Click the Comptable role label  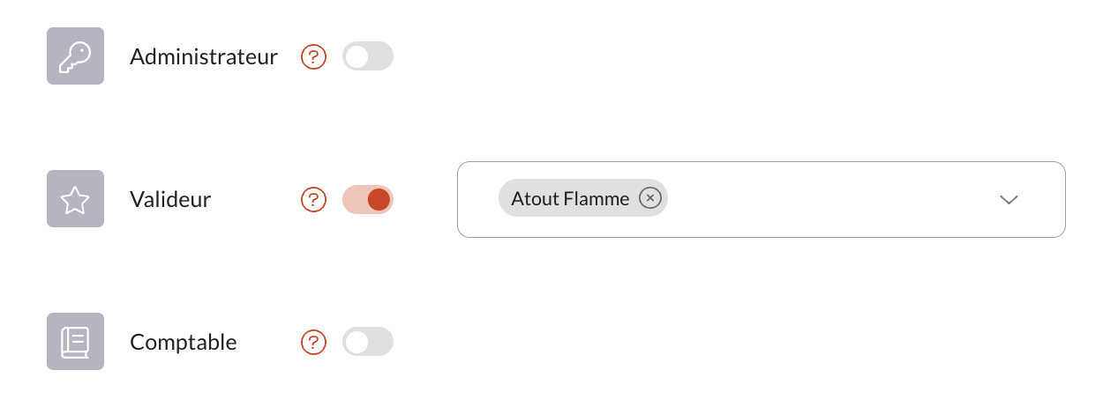click(x=184, y=342)
